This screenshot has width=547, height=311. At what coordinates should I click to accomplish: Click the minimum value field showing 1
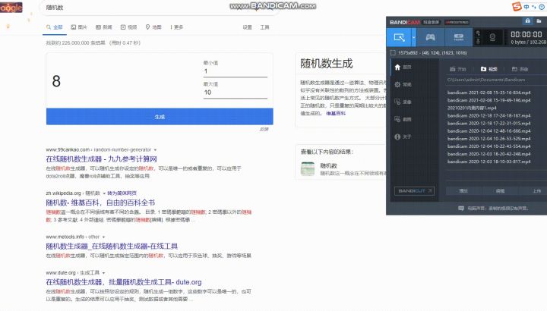coord(236,71)
